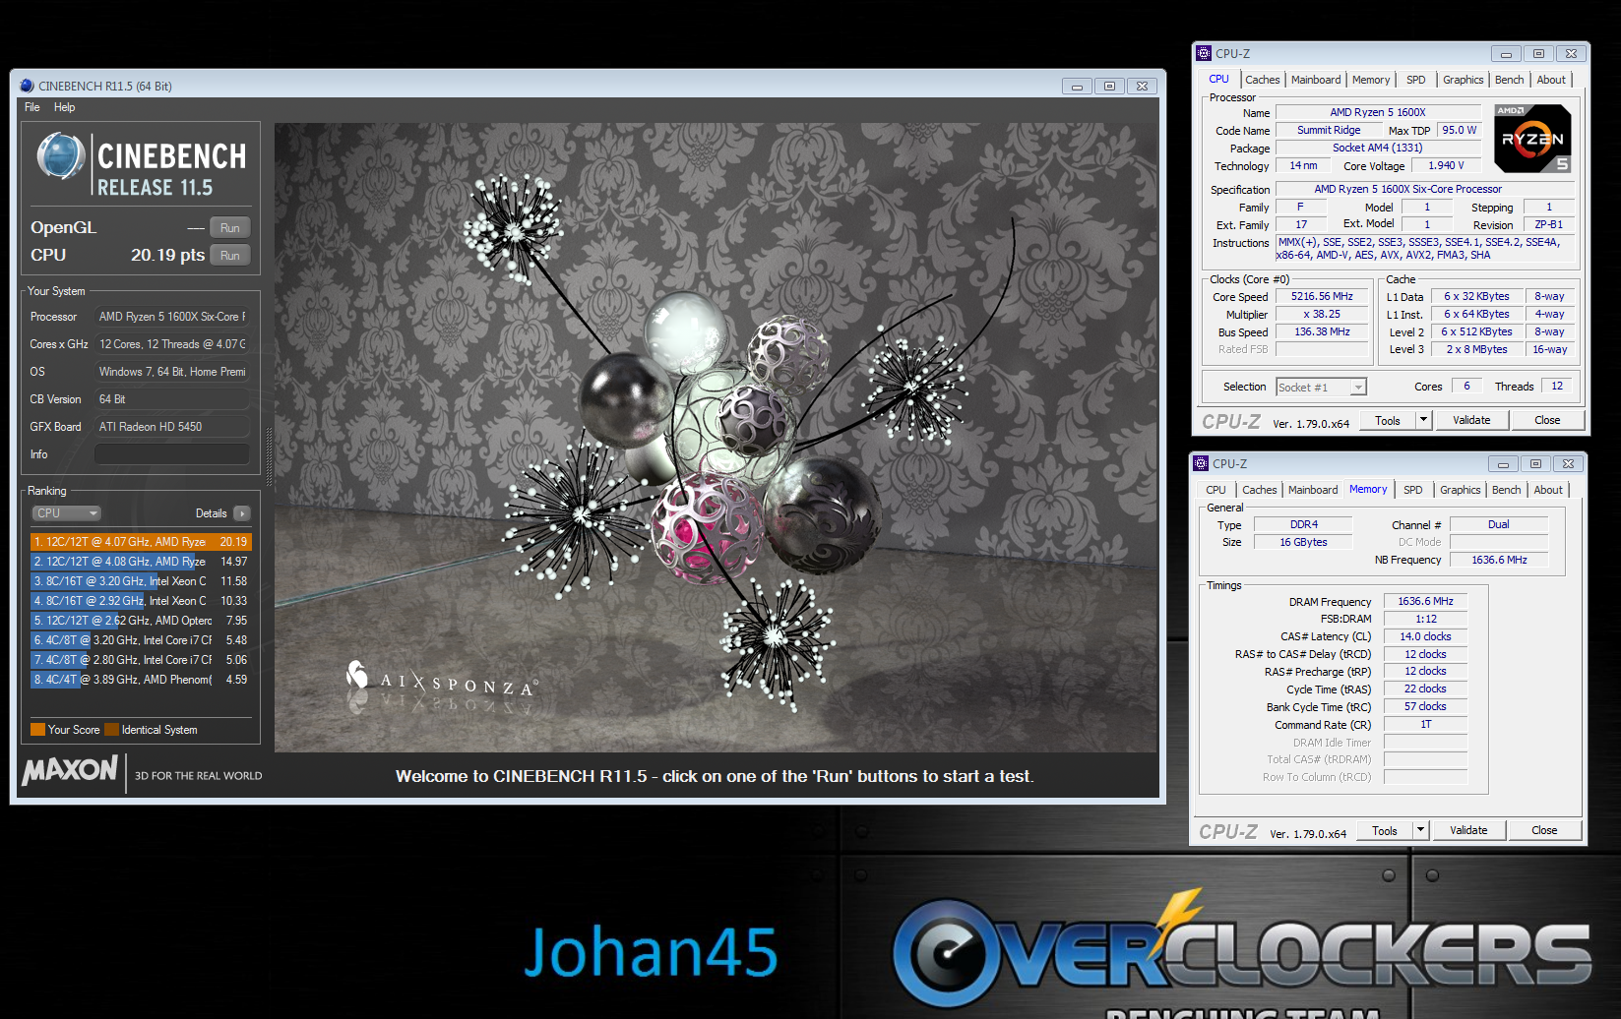Minimize the Cinebench window
The image size is (1621, 1019).
click(1077, 87)
